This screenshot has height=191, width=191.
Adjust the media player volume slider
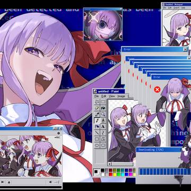56,182
